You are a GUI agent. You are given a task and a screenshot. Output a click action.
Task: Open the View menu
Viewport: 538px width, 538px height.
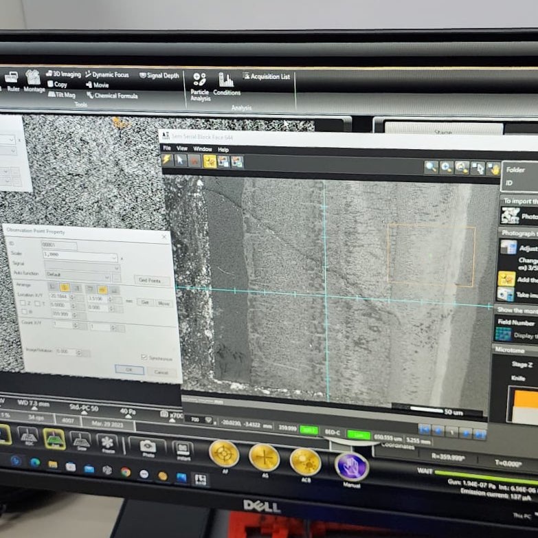click(x=182, y=148)
